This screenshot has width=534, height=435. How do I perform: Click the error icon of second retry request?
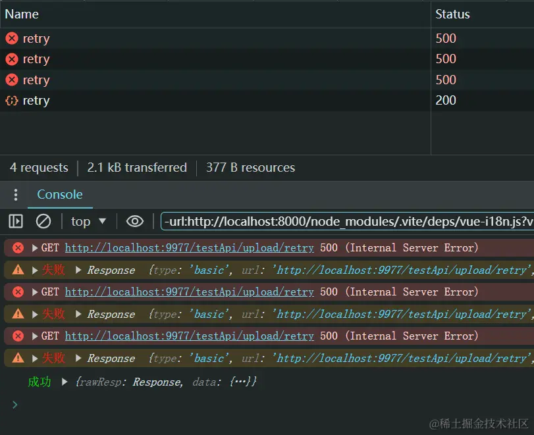(x=12, y=59)
